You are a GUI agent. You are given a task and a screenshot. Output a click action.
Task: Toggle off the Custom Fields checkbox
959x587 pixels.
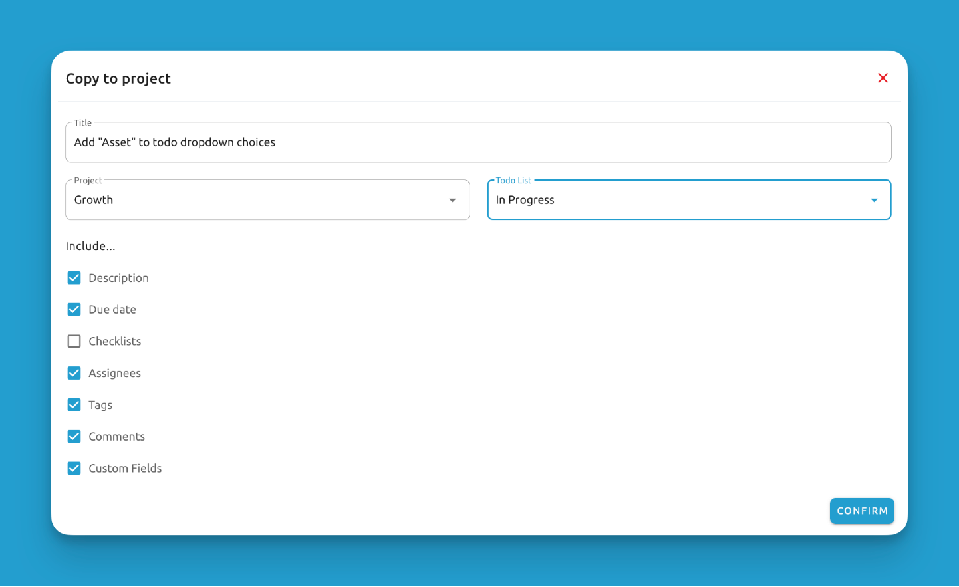click(74, 469)
